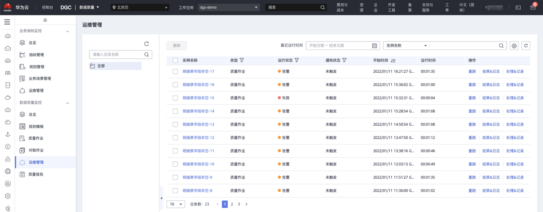
Task: Collapse directory panel with left arrow handle
Action: 161,198
